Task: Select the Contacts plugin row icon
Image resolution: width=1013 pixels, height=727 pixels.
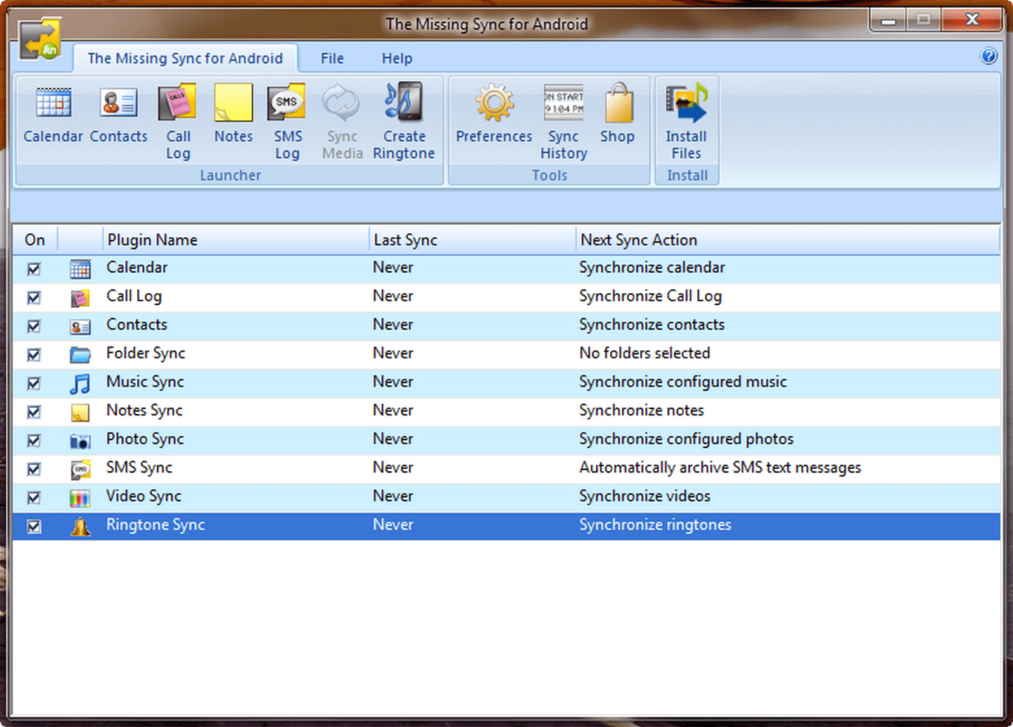Action: click(80, 326)
